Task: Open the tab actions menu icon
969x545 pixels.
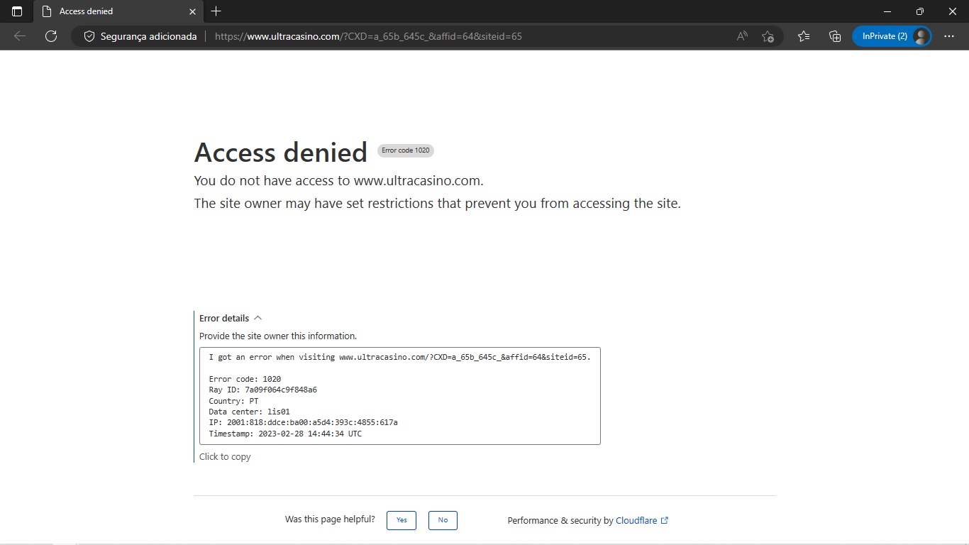Action: pyautogui.click(x=17, y=11)
